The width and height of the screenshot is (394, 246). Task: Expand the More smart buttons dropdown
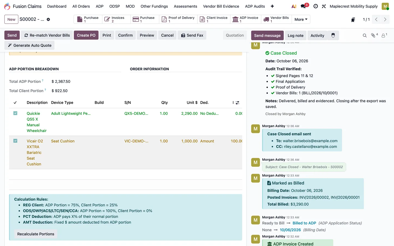[x=301, y=19]
